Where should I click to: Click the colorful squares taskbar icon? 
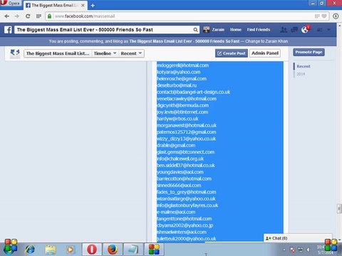coord(154,250)
